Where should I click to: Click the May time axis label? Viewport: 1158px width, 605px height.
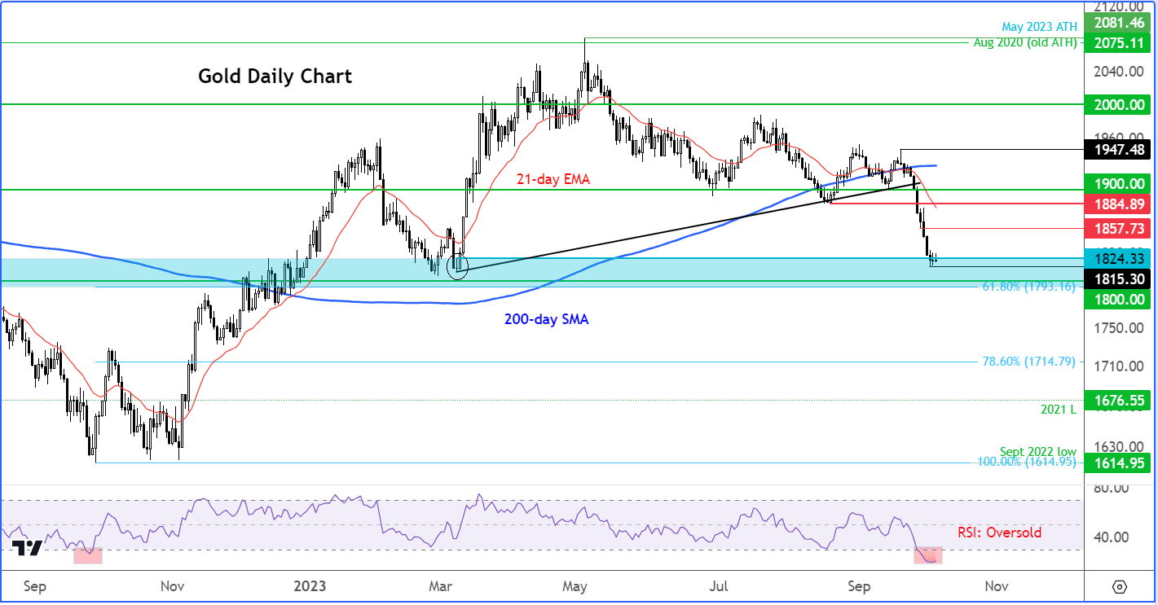click(575, 586)
